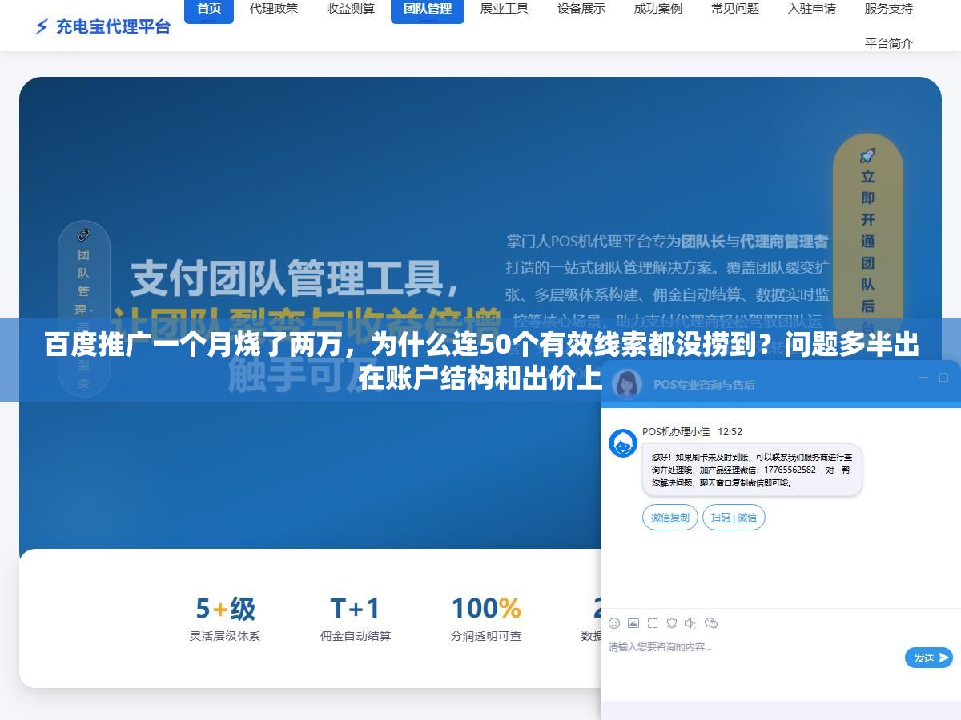Click the screenshot capture icon in chat
This screenshot has width=961, height=720.
click(653, 623)
